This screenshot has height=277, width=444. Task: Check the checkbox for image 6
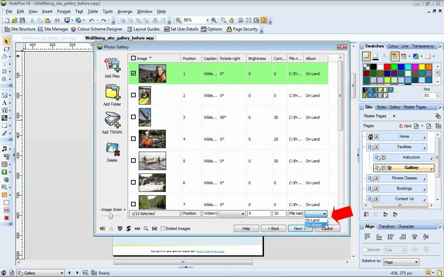tap(133, 182)
